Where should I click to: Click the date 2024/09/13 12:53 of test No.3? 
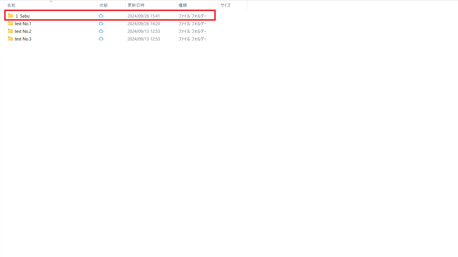click(x=144, y=39)
